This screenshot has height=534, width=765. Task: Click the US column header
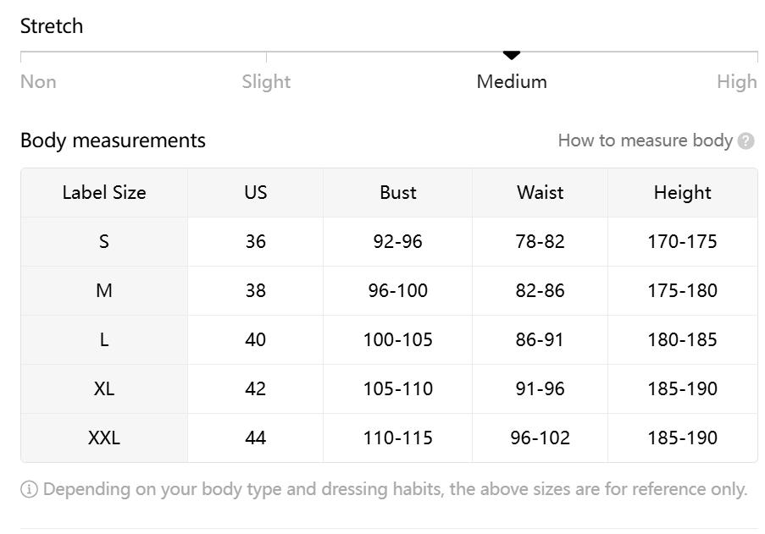(x=254, y=193)
